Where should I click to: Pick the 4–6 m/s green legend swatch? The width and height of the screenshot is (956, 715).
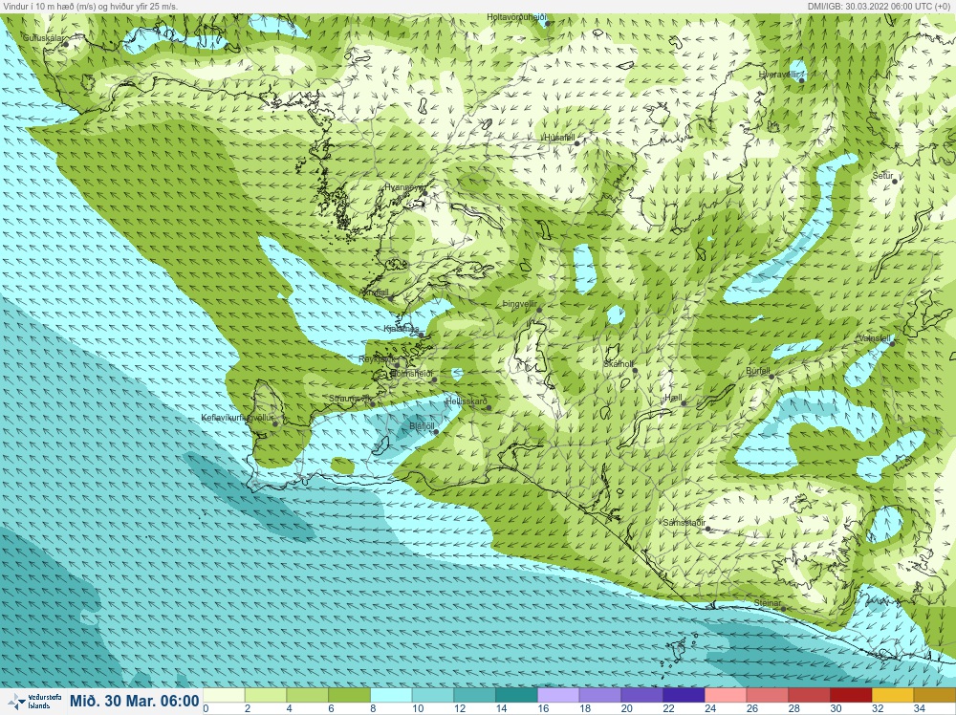(307, 696)
